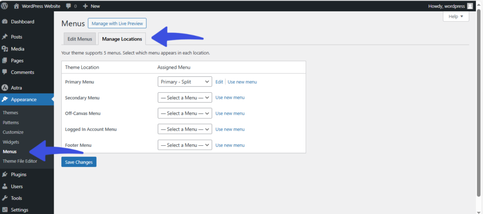This screenshot has height=214, width=483.
Task: Open the Astra label in sidebar
Action: 17,88
